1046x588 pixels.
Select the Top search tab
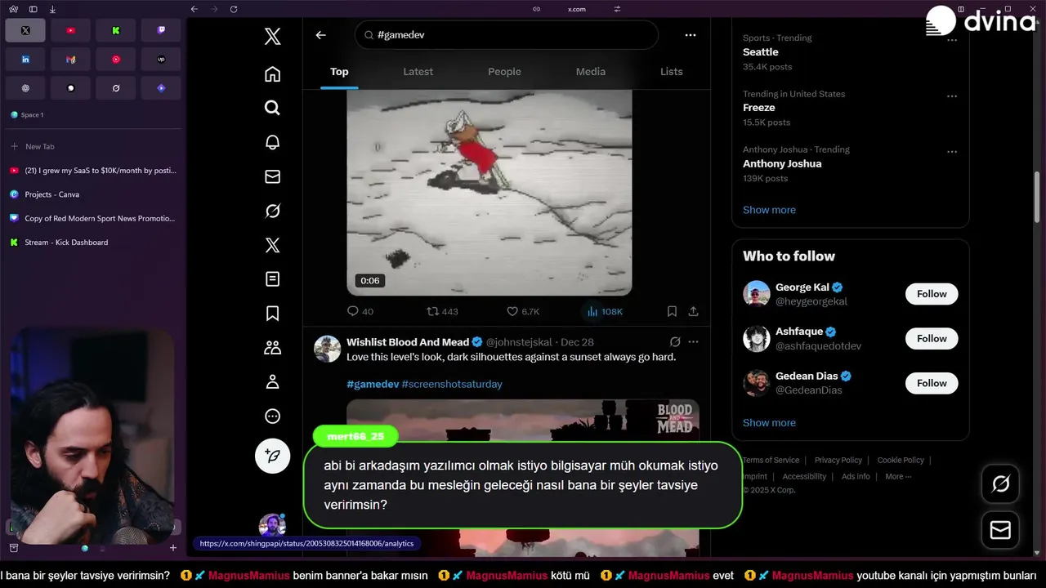tap(339, 72)
